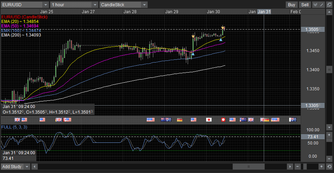
Task: Click the 1.3305 price level tag
Action: pyautogui.click(x=313, y=106)
